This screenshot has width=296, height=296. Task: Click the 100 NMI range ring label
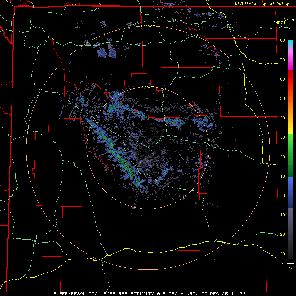148,26
